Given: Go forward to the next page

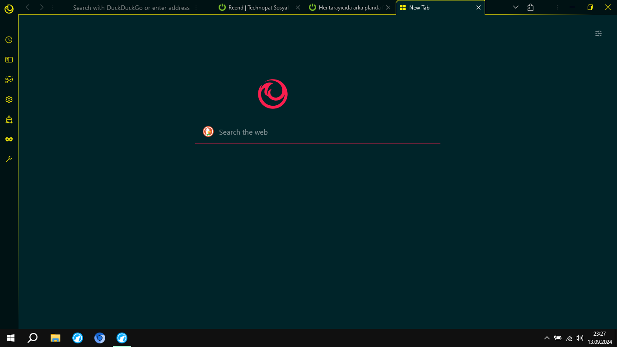Looking at the screenshot, I should tap(42, 7).
